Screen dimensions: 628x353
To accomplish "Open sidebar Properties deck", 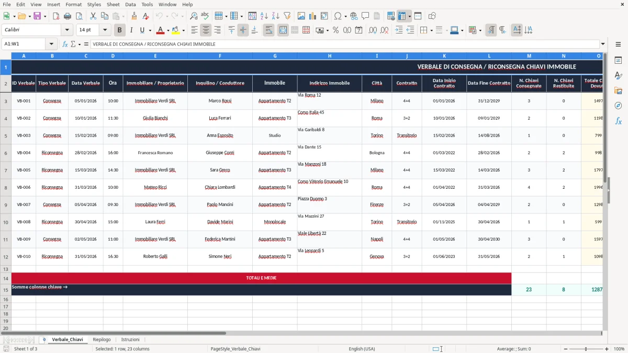I will coord(618,61).
